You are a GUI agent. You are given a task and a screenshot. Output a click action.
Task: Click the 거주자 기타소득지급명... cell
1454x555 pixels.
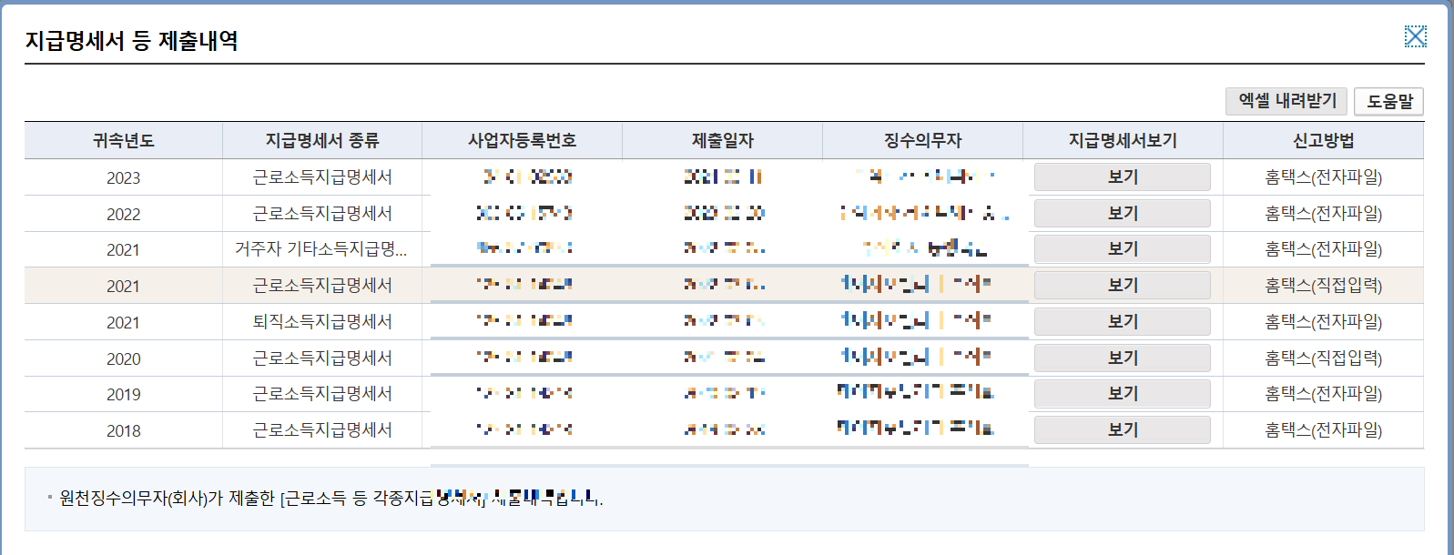[x=321, y=249]
